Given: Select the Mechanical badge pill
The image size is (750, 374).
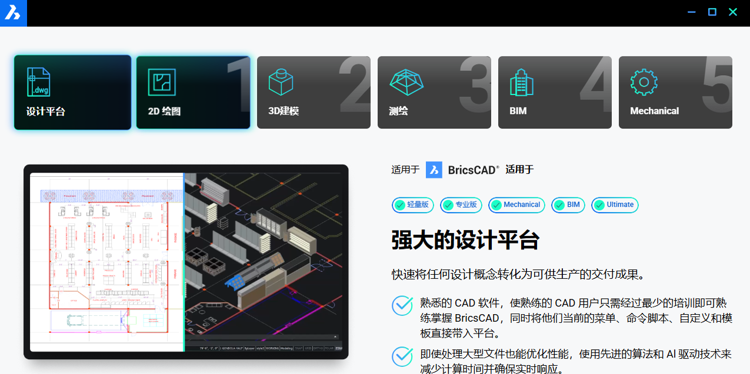Looking at the screenshot, I should [x=516, y=205].
